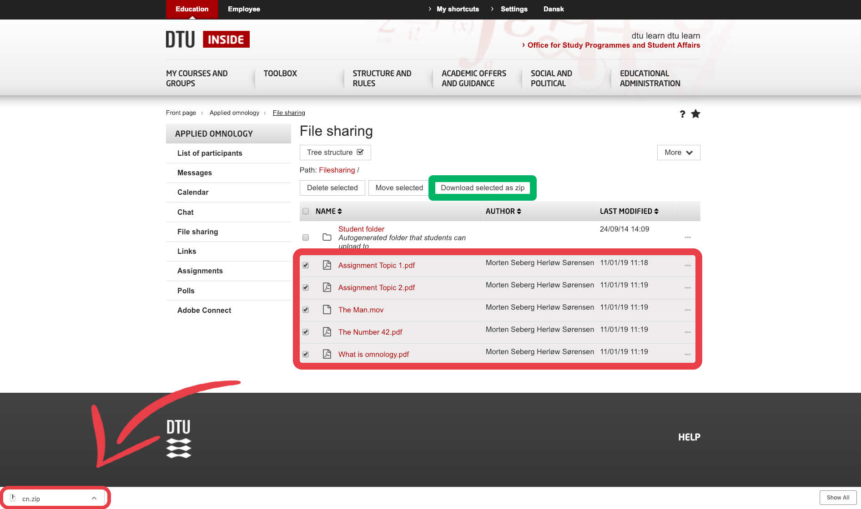Click the help question mark icon
The image size is (861, 509).
click(x=682, y=114)
